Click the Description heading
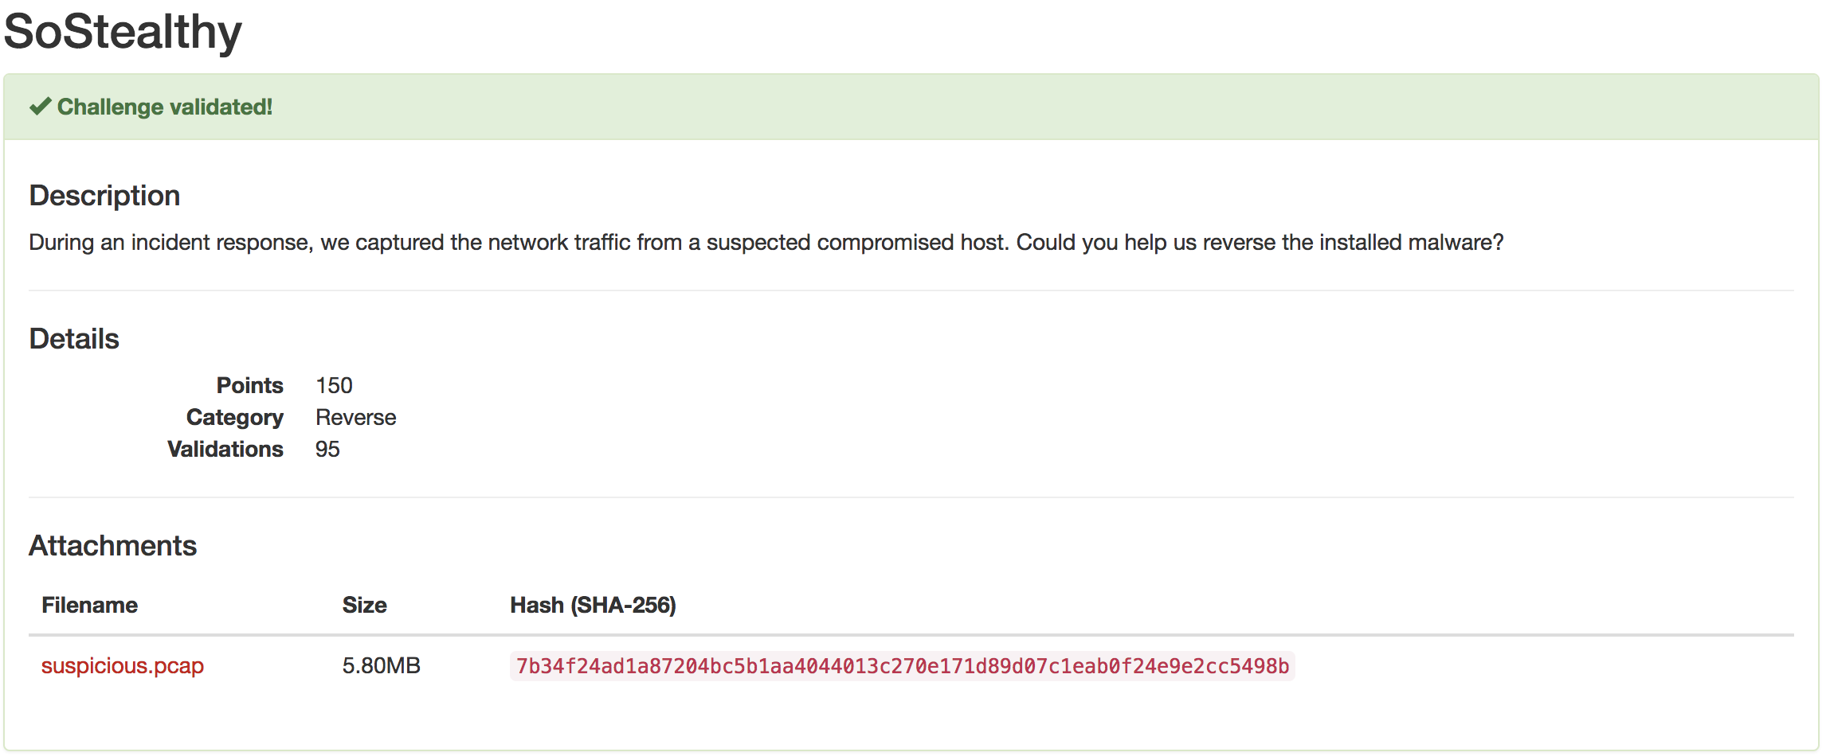Viewport: 1826px width, 756px height. tap(104, 196)
